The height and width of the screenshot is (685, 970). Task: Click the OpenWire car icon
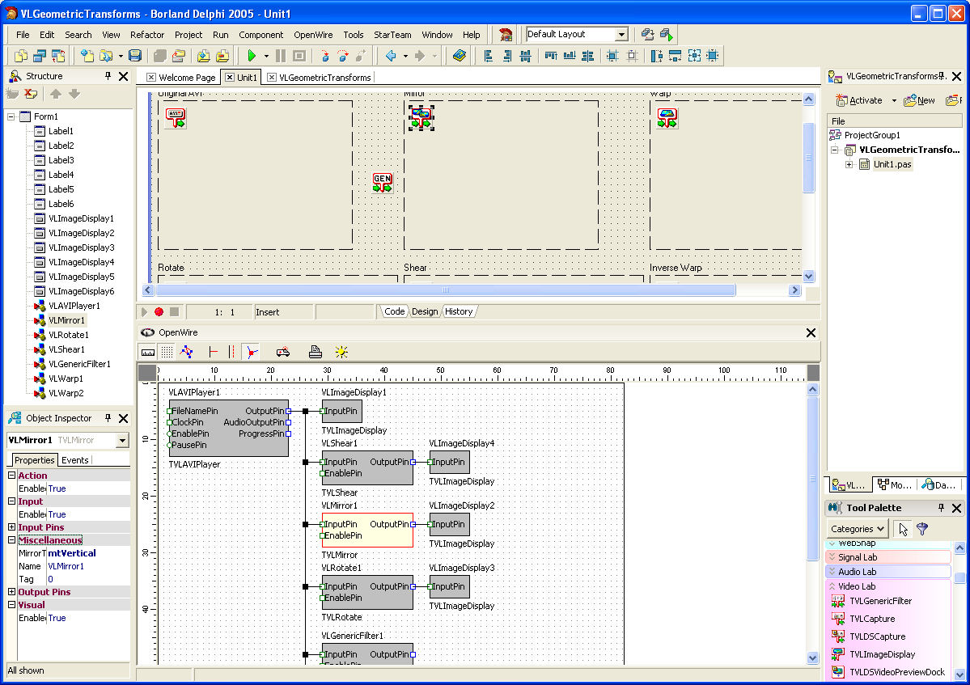(282, 352)
